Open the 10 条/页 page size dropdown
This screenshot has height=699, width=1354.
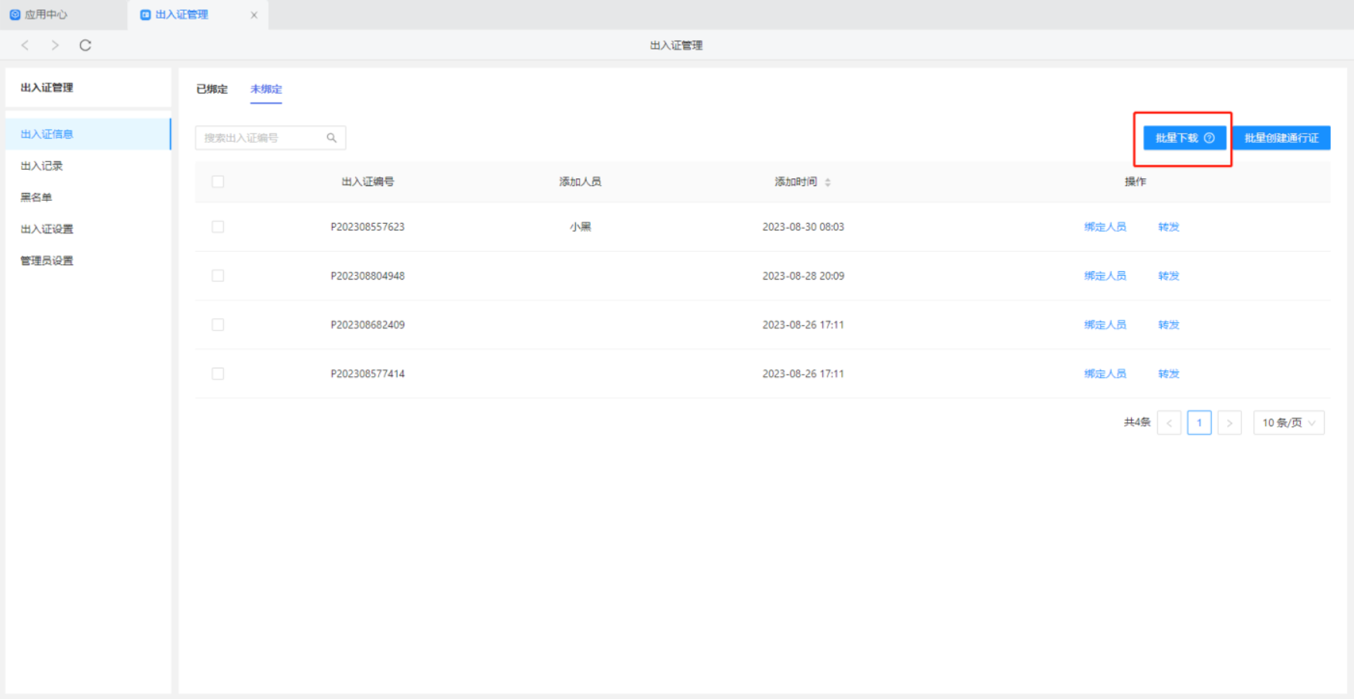tap(1288, 422)
